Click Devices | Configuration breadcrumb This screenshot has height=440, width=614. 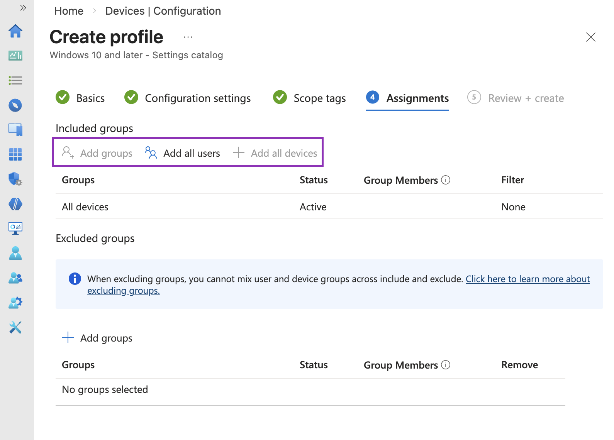point(163,11)
